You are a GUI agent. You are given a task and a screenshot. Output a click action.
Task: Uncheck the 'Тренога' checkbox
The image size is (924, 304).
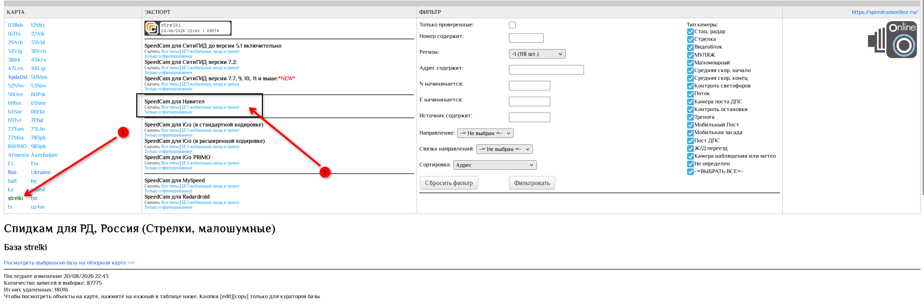690,117
